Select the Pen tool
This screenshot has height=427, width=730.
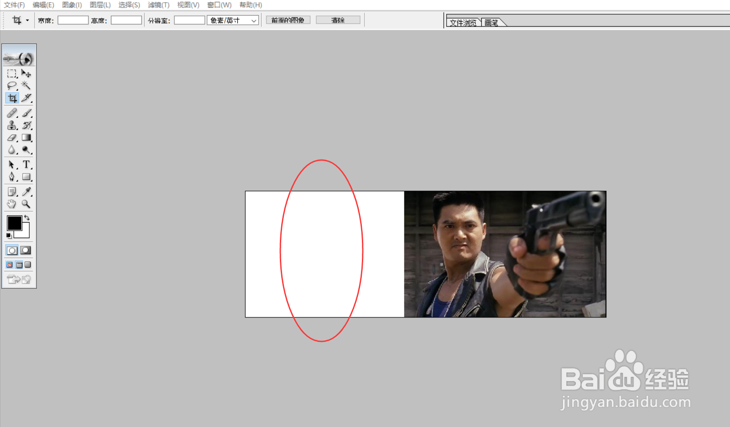(12, 177)
